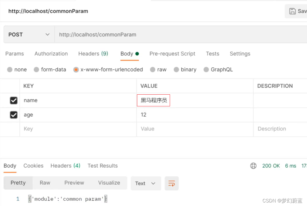Select the request Body tab

click(x=130, y=54)
